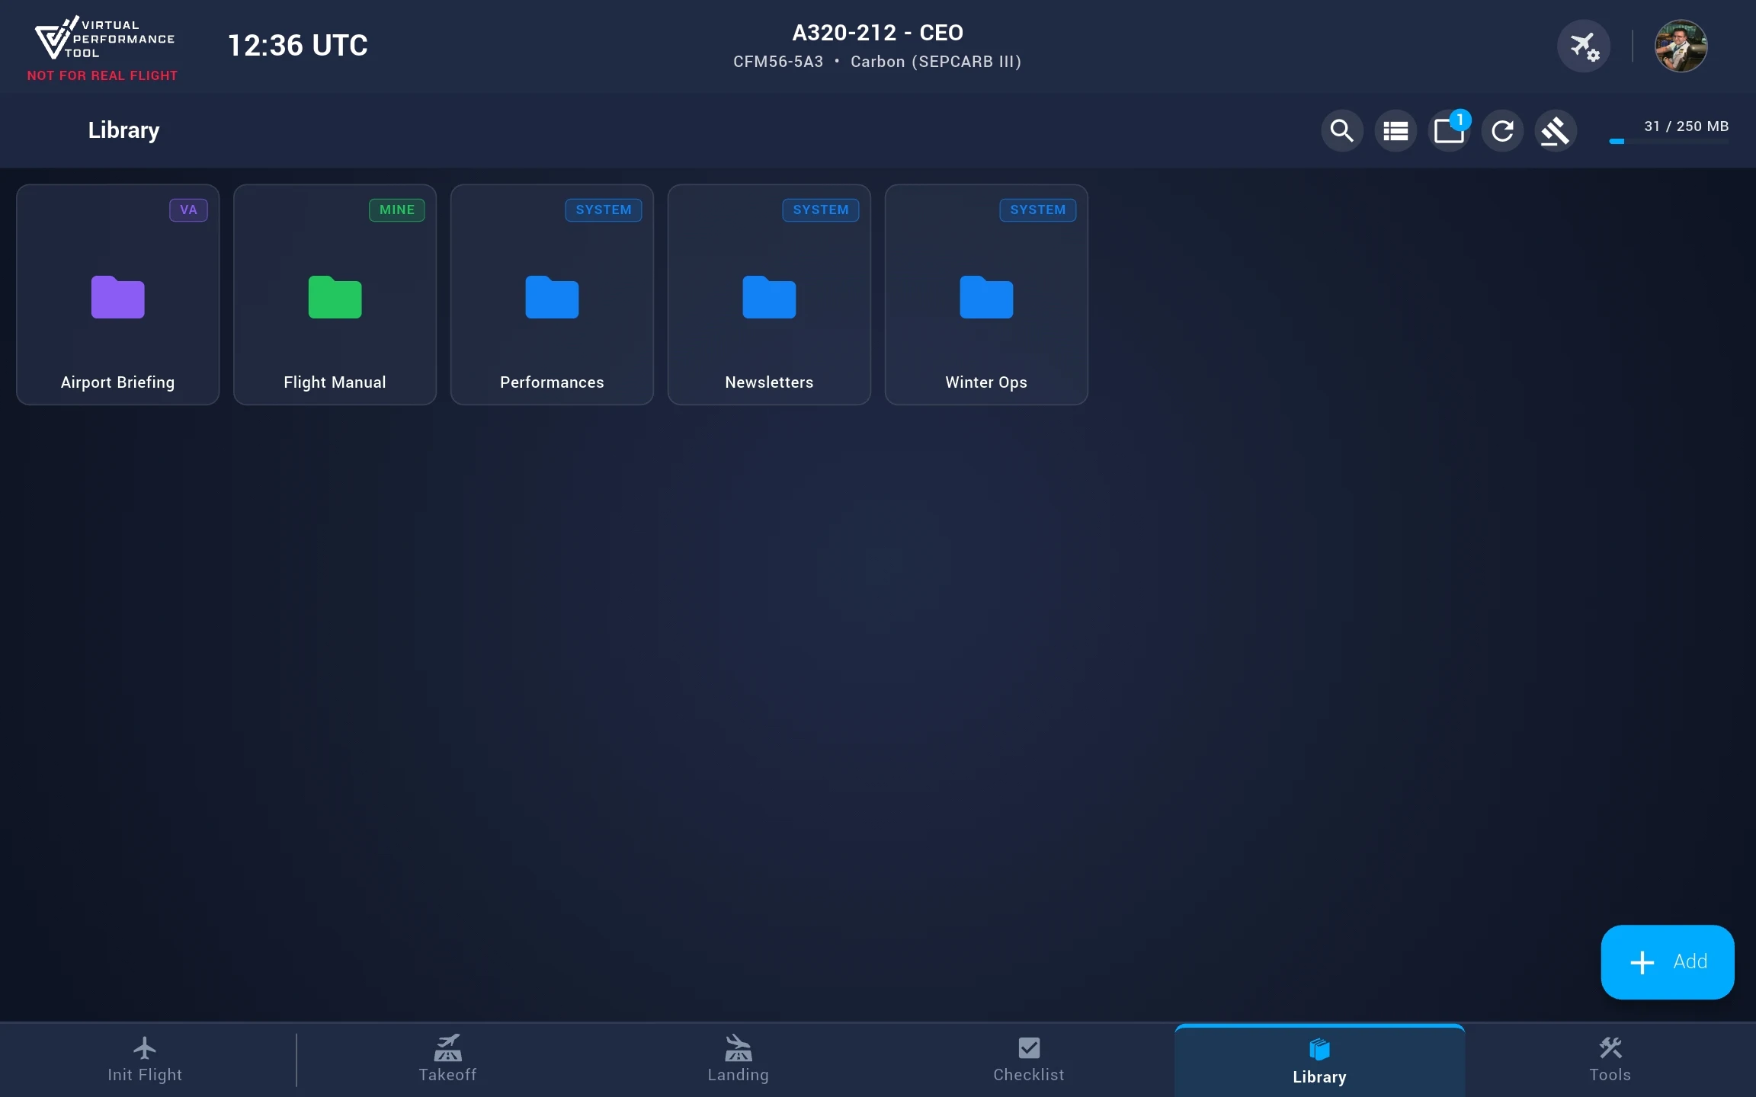Open the library search icon
The height and width of the screenshot is (1097, 1756).
pos(1341,131)
